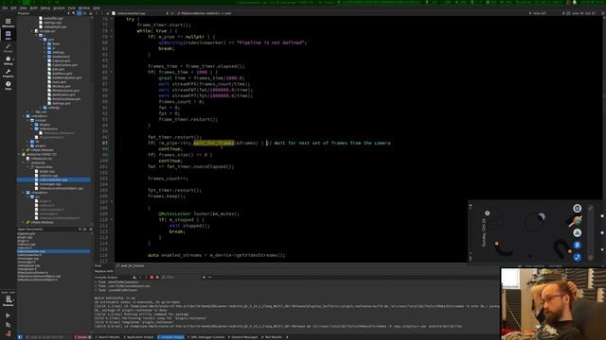
Task: Switch to Debug mode in sidebar
Action: click(x=9, y=60)
